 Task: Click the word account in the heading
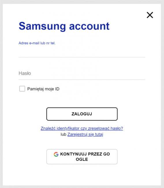click(x=89, y=26)
